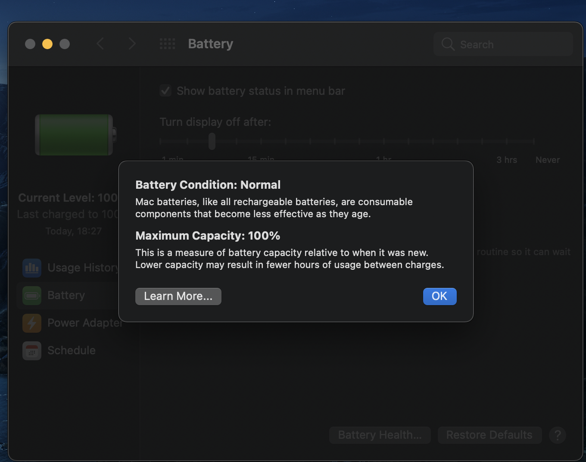Click the Never label on slider
This screenshot has height=462, width=586.
548,160
